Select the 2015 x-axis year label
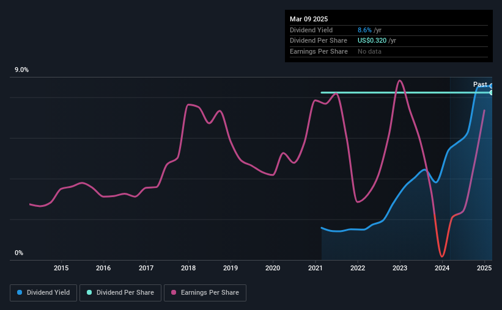Viewport: 502px width, 310px height. [61, 268]
